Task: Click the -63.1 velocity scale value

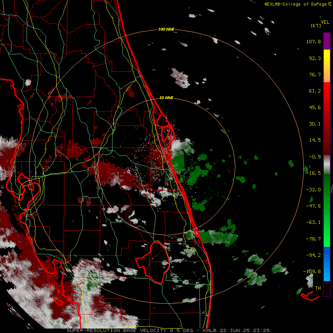Action: click(313, 222)
